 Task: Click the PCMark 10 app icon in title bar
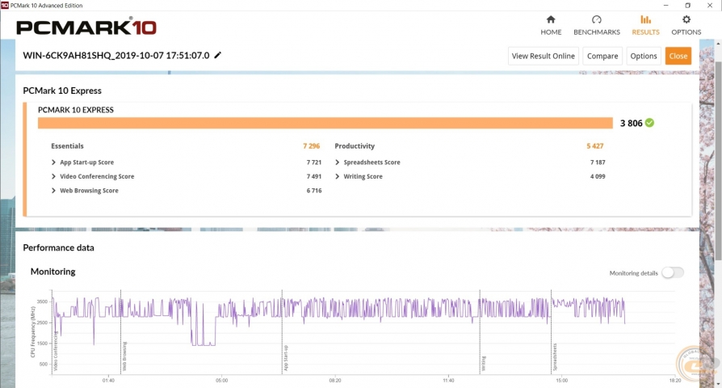(5, 5)
